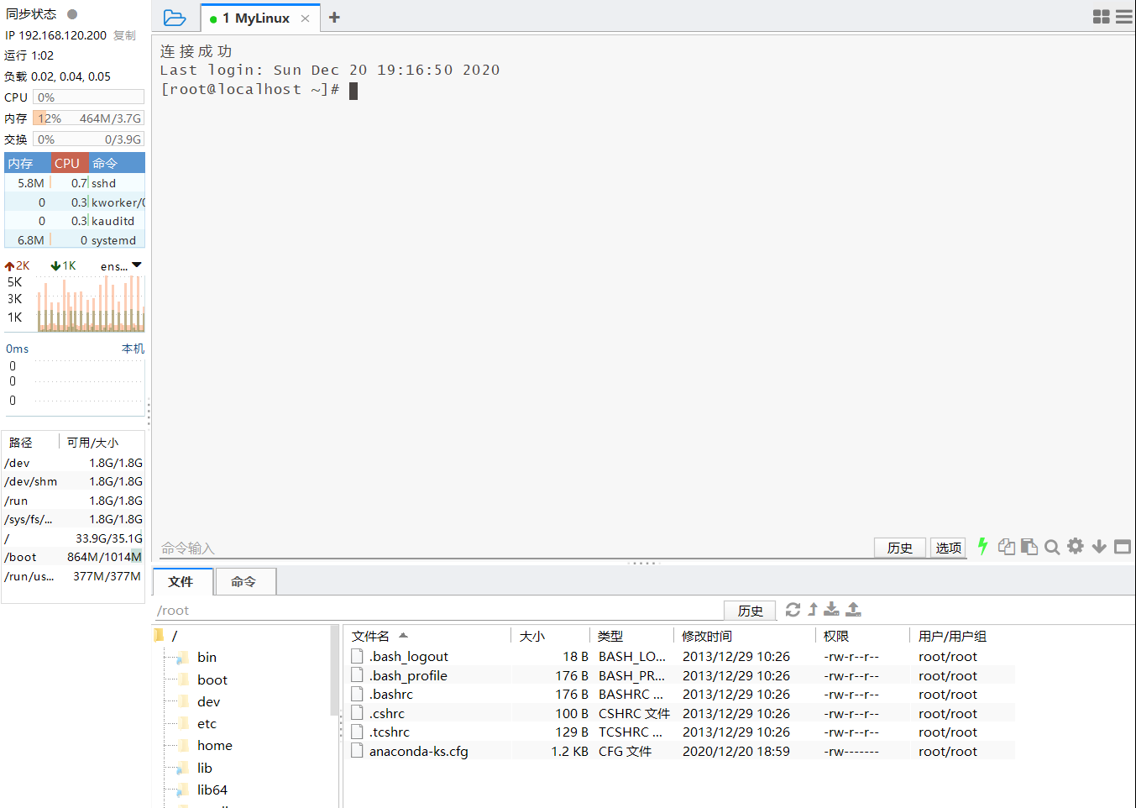This screenshot has height=808, width=1136.
Task: Click 复制 to copy the IP address
Action: 124,35
